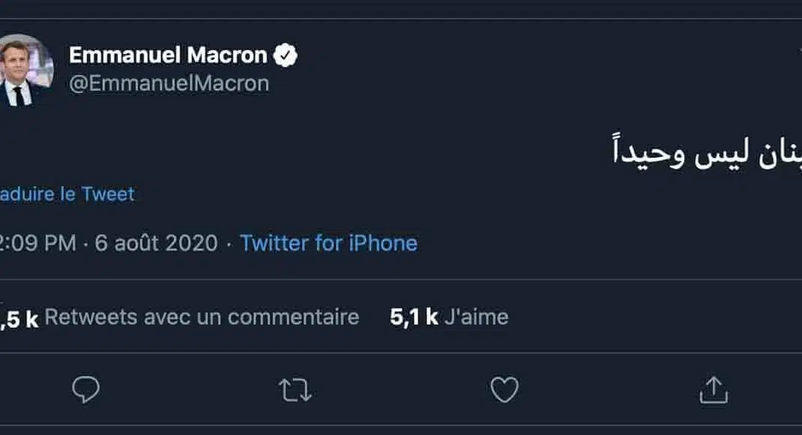Translate the tweet via the Tweet translation link
The height and width of the screenshot is (435, 802).
[66, 194]
